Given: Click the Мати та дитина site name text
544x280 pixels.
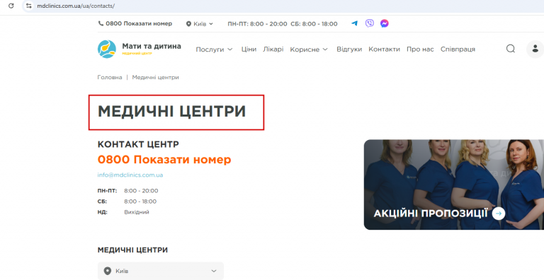Looking at the screenshot, I should (x=152, y=47).
